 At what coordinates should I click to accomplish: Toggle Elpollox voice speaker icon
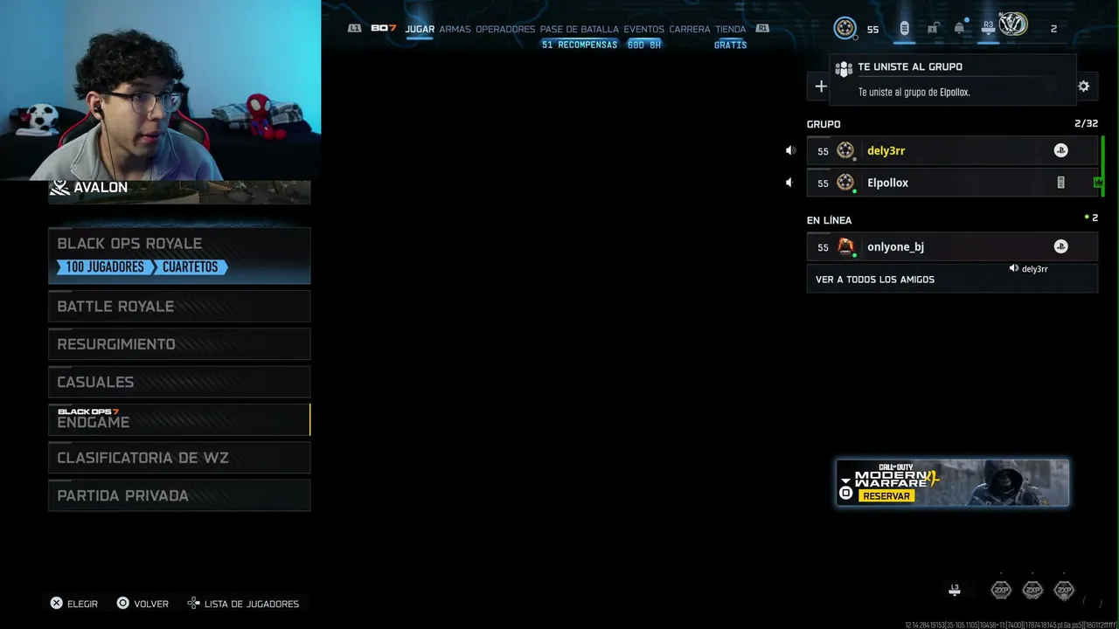coord(789,183)
